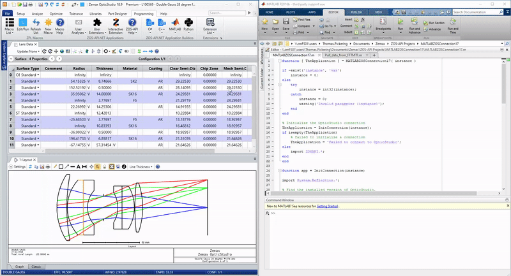The image size is (511, 276).
Task: Open the Line Thickness dropdown
Action: [x=141, y=167]
